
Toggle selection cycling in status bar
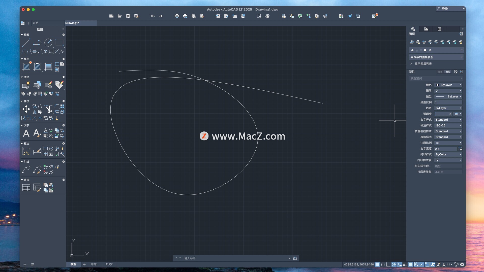pos(416,264)
